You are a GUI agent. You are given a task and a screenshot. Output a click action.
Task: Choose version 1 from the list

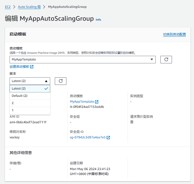30,110
